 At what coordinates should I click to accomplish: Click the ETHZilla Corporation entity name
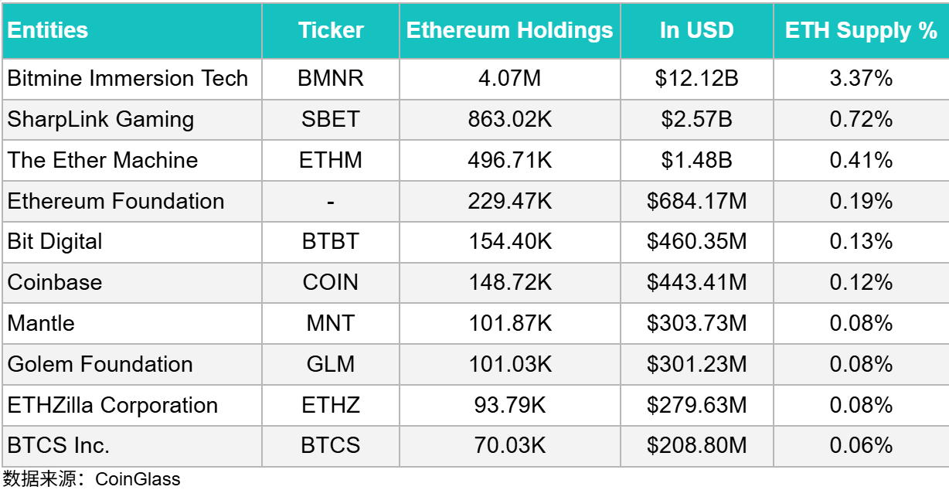tap(113, 405)
